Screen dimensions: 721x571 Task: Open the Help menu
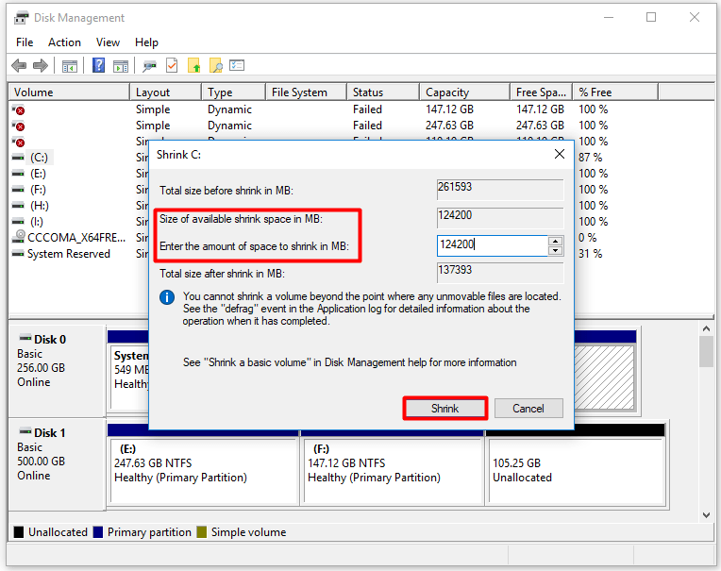(146, 42)
